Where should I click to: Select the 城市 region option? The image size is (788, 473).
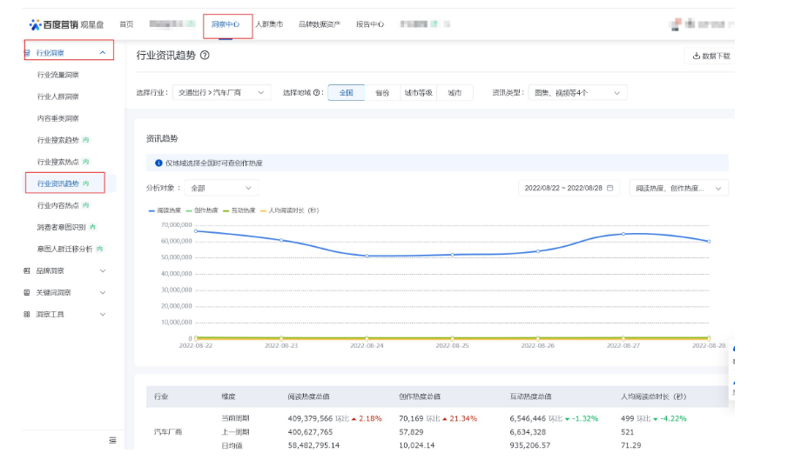(x=455, y=93)
